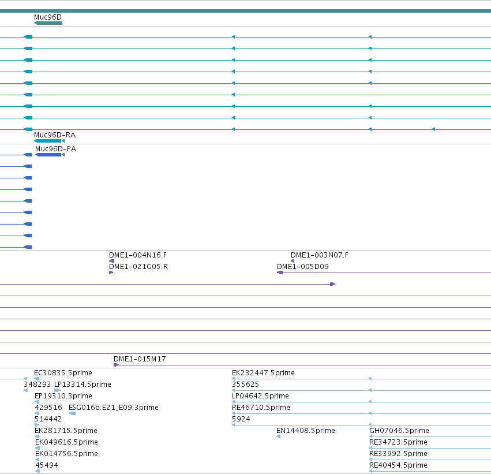This screenshot has width=491, height=474.
Task: Click the EK281715.5prime EST label
Action: 66,431
